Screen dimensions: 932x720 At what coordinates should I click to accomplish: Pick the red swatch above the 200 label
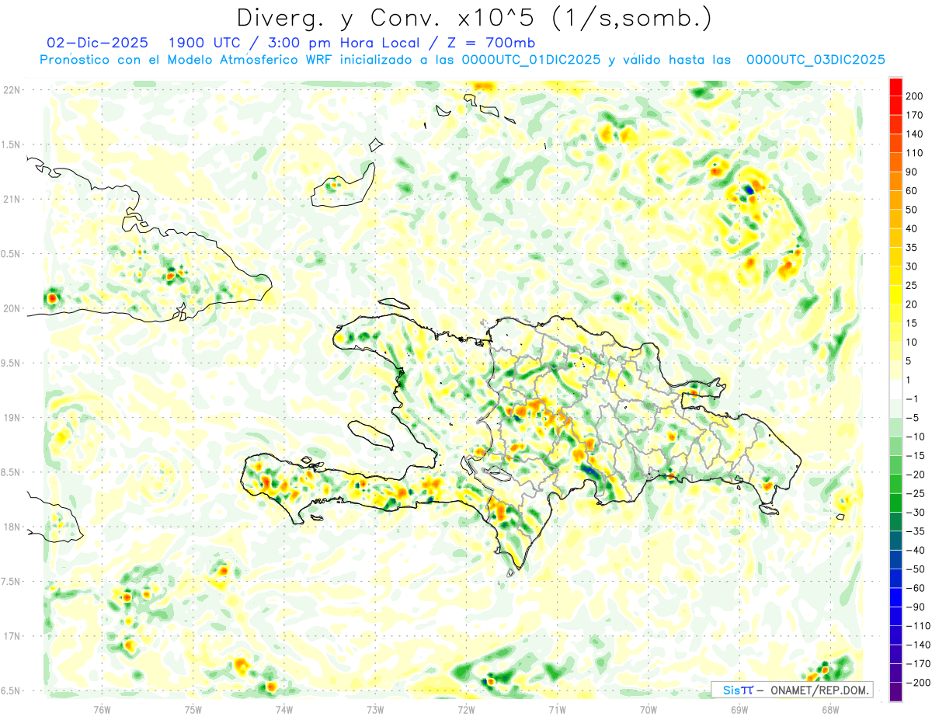(895, 87)
